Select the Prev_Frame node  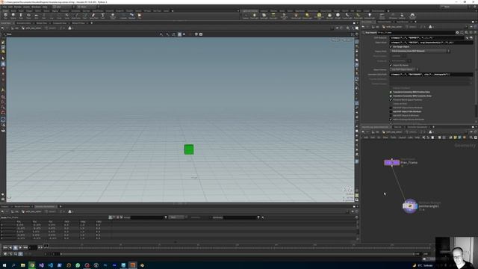tap(391, 163)
